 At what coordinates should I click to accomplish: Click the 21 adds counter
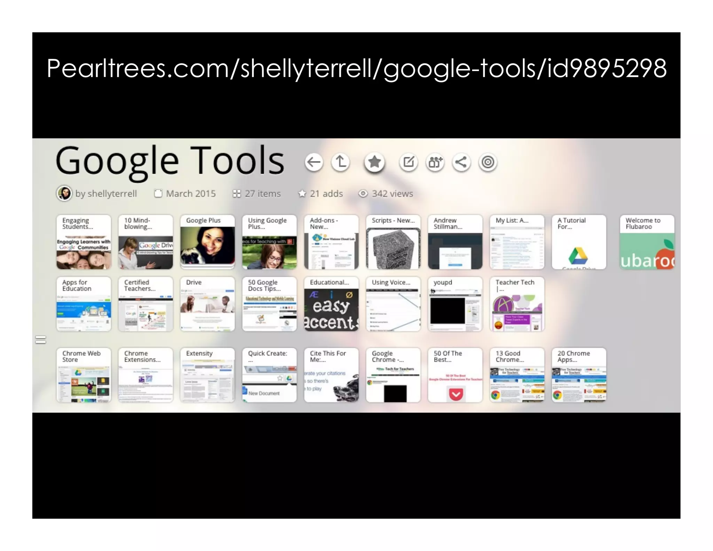(x=326, y=194)
